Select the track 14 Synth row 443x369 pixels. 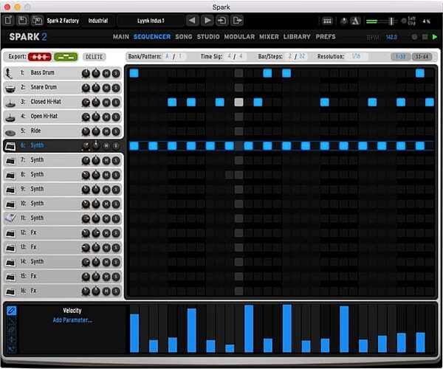click(63, 262)
